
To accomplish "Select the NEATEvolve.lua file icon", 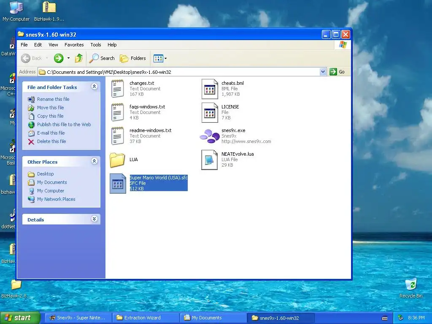I will click(x=210, y=160).
